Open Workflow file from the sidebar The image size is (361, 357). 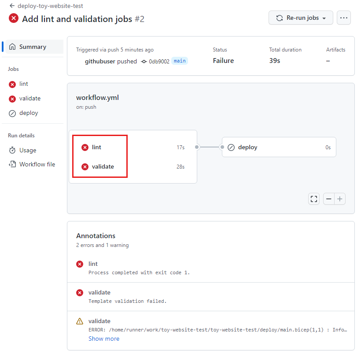point(37,164)
